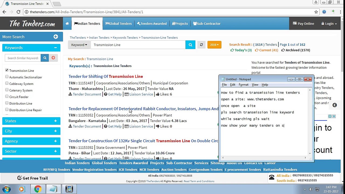This screenshot has height=194, width=345.
Task: Open Notepad Edit menu
Action: tap(233, 85)
